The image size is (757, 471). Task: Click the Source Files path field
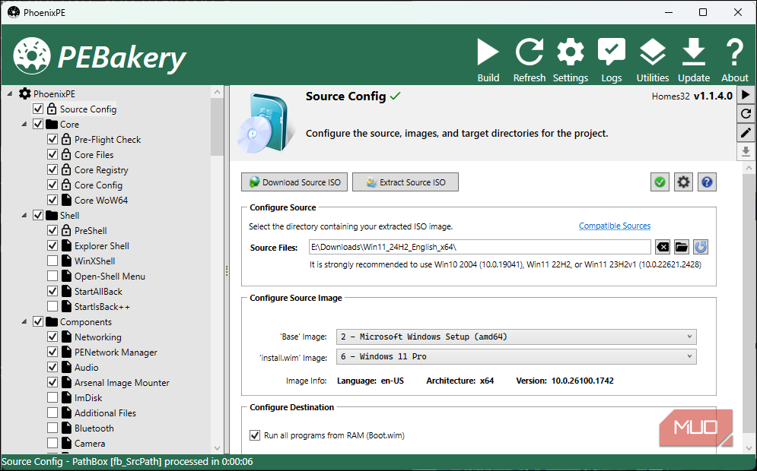point(480,248)
